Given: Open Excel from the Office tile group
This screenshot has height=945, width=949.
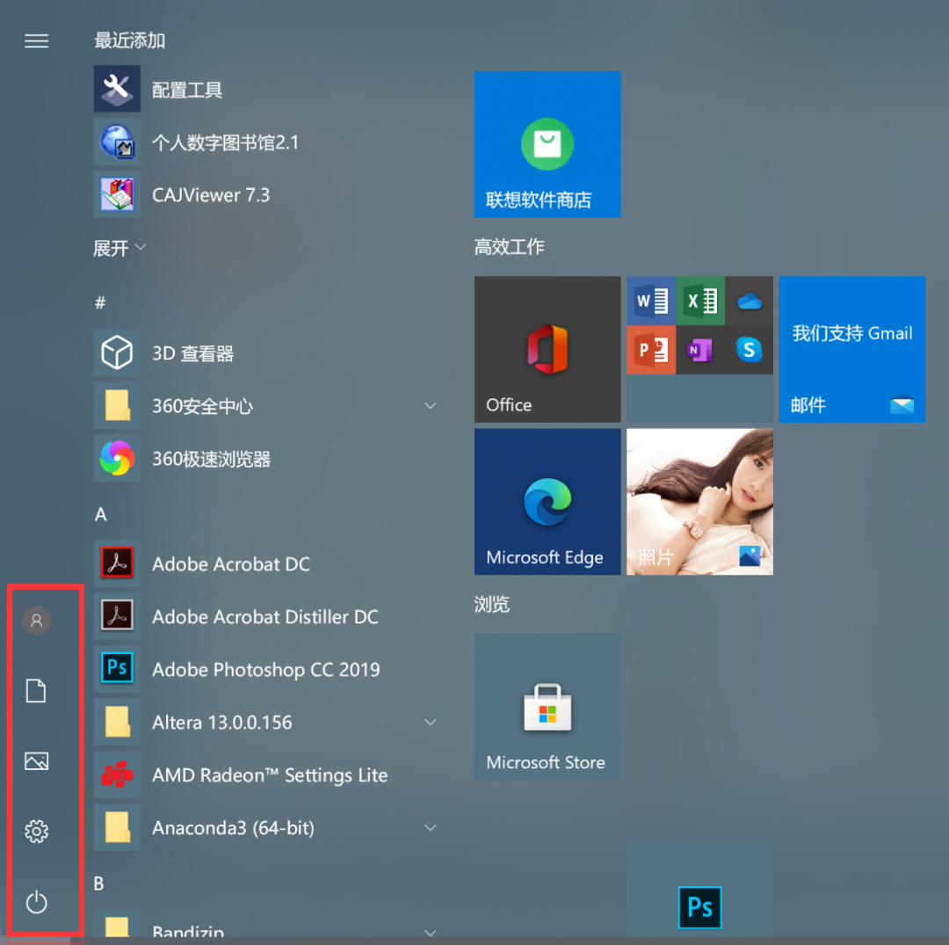Looking at the screenshot, I should pos(700,301).
